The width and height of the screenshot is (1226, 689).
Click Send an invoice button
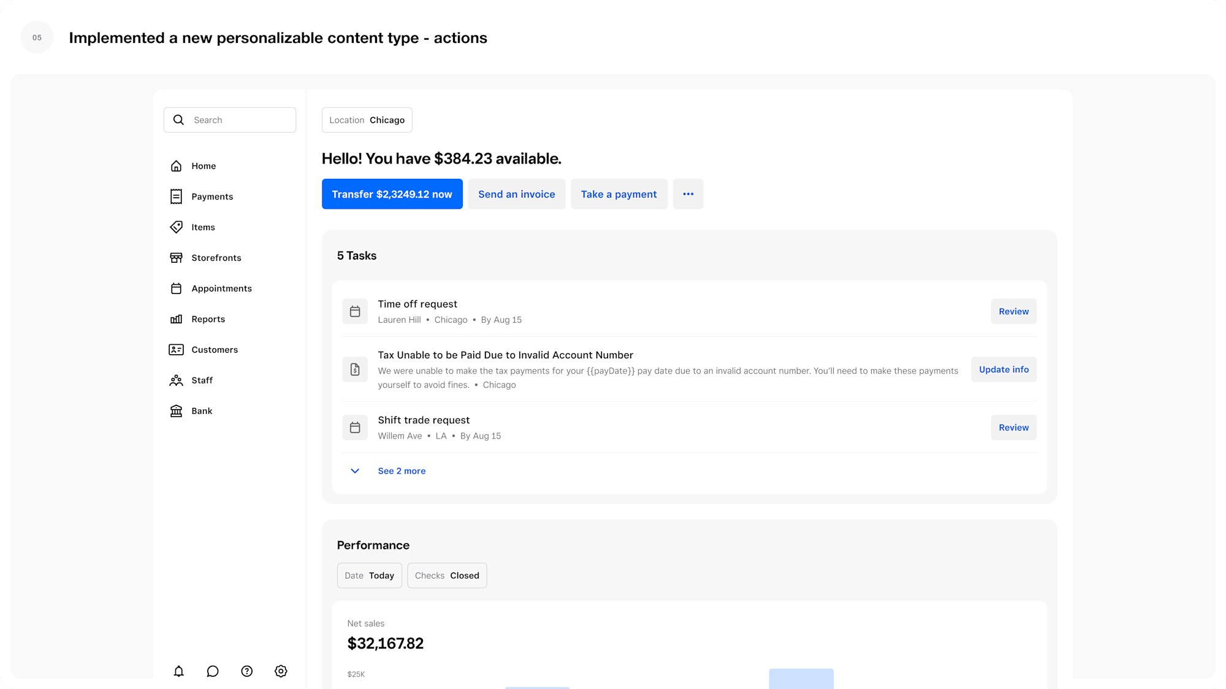pyautogui.click(x=517, y=194)
